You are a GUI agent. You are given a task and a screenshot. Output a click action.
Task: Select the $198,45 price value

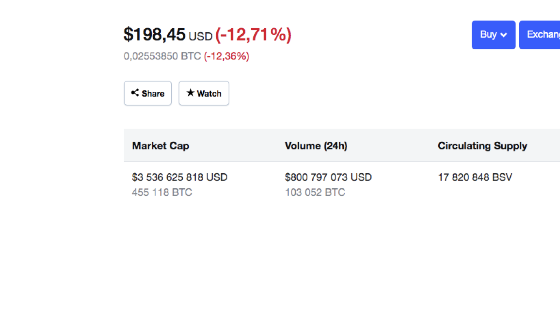[x=154, y=35]
